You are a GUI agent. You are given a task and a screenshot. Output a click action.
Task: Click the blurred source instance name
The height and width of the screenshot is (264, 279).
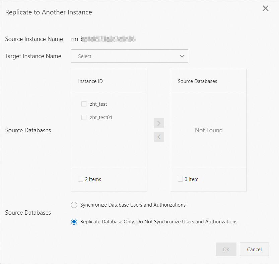(x=103, y=39)
